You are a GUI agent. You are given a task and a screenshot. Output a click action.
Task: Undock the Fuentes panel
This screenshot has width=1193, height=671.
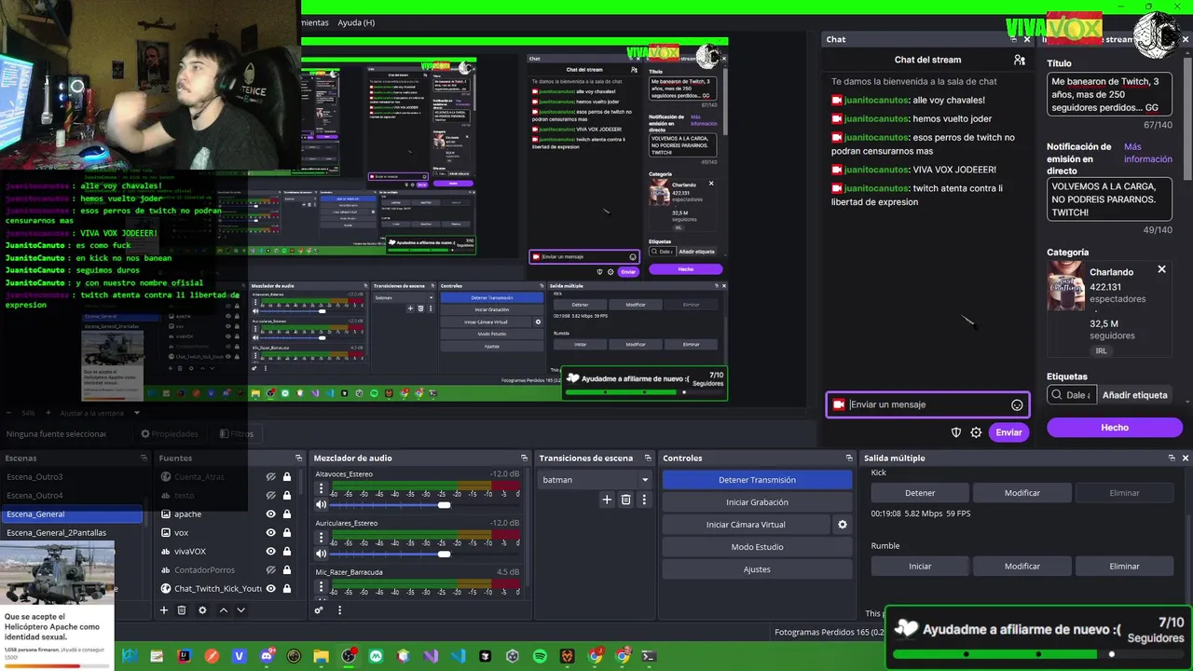298,459
